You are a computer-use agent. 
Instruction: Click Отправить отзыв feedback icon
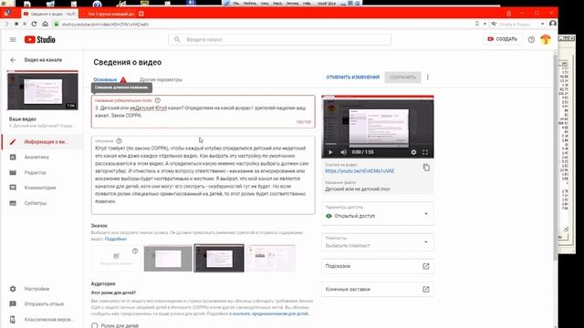[13, 303]
